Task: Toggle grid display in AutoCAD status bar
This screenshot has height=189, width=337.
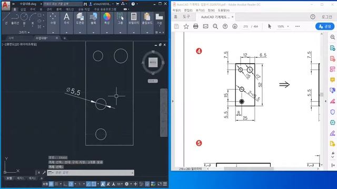Action: pyautogui.click(x=51, y=184)
